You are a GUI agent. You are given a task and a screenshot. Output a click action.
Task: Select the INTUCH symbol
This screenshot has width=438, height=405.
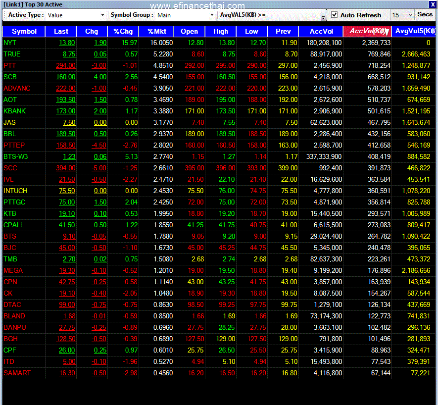(x=15, y=191)
